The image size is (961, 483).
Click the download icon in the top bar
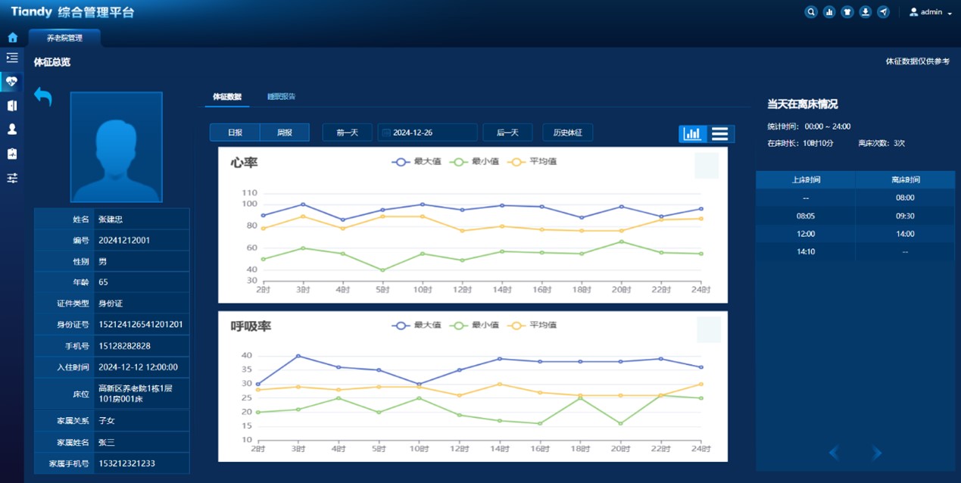[x=865, y=11]
